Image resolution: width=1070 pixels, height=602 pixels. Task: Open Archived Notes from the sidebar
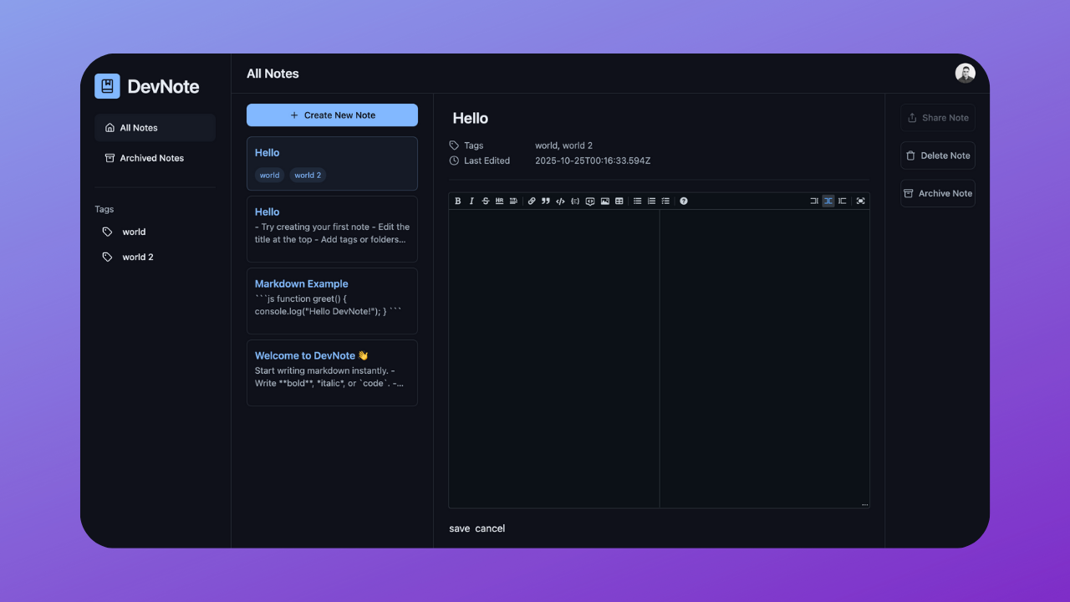(152, 157)
